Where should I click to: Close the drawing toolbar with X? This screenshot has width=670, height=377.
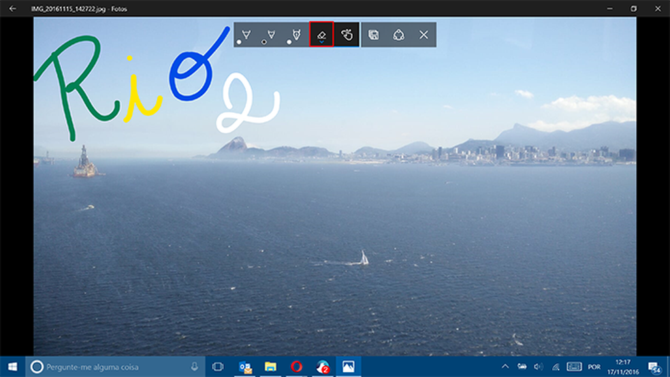[424, 35]
